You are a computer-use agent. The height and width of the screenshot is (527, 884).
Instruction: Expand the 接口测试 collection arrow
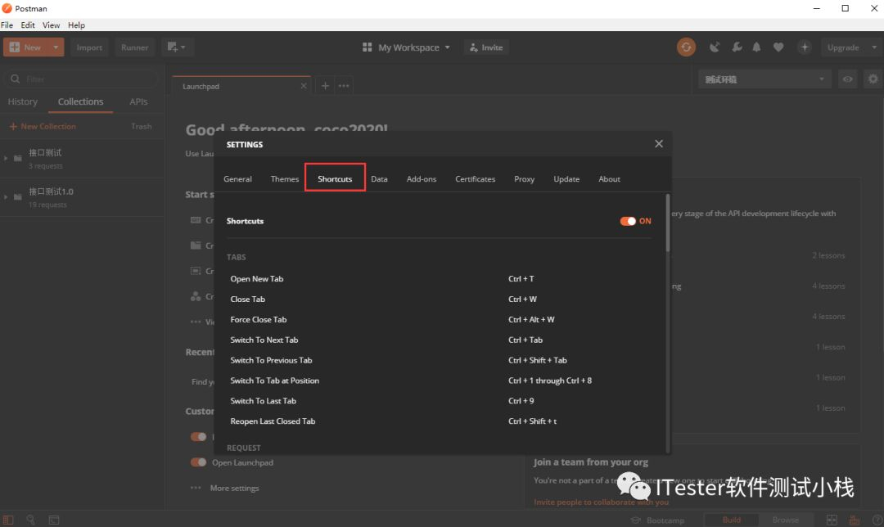[x=6, y=159]
